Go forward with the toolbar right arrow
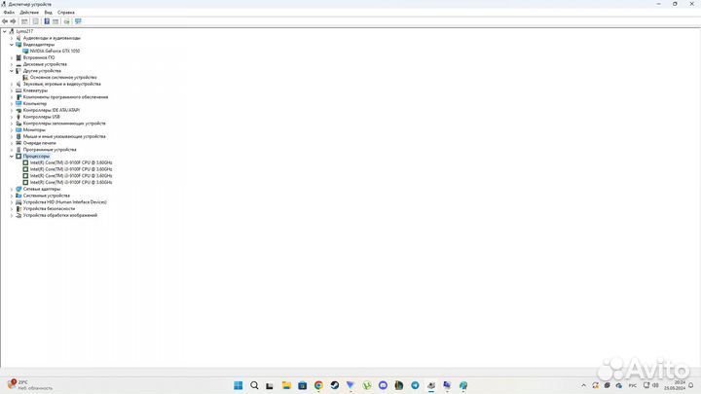The height and width of the screenshot is (394, 701). 13,21
